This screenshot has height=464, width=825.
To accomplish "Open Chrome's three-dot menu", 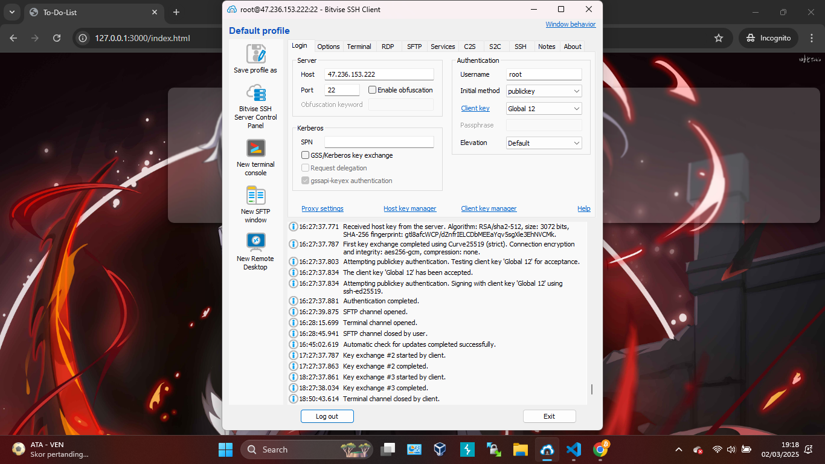I will point(811,38).
